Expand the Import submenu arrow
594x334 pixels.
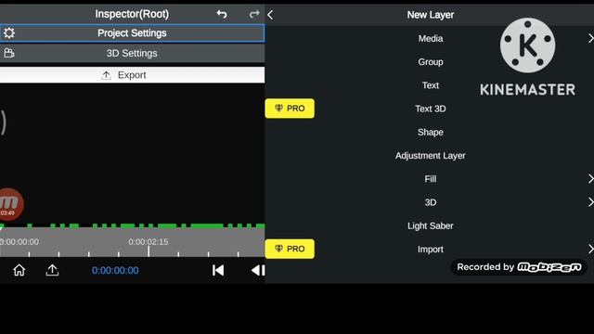[590, 250]
